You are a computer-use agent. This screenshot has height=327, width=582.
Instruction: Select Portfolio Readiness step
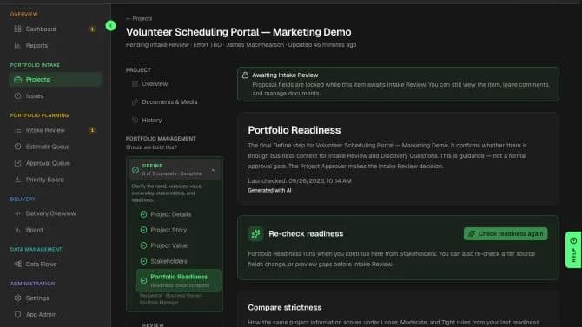click(x=179, y=281)
